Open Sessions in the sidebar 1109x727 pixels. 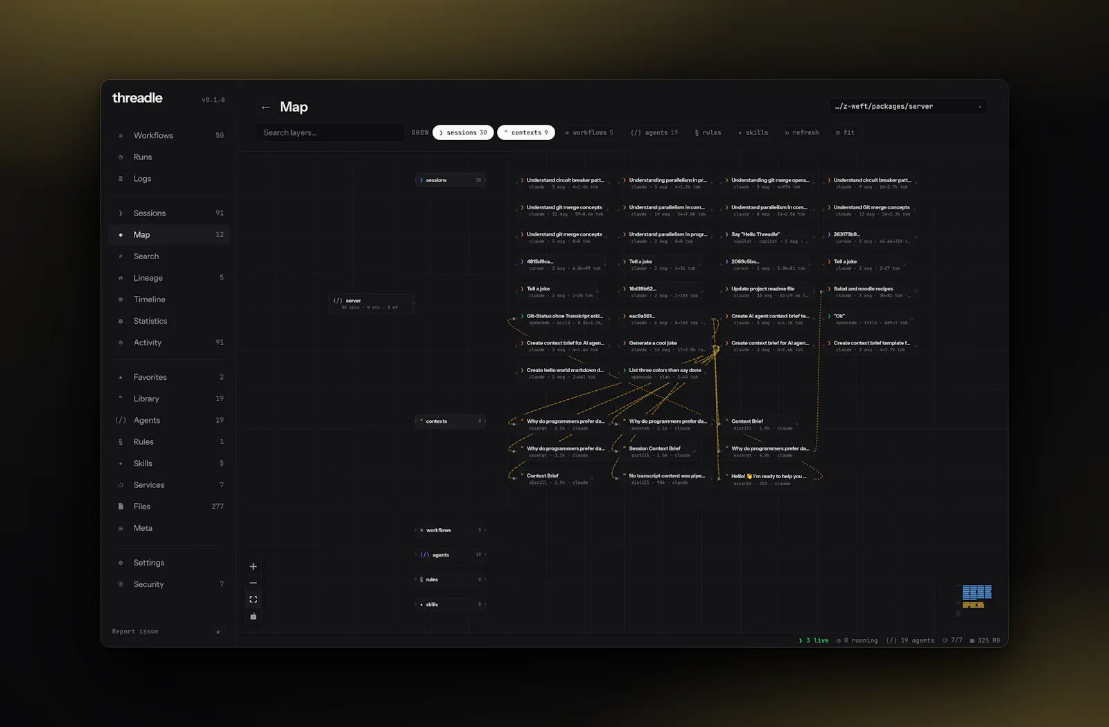click(x=169, y=213)
